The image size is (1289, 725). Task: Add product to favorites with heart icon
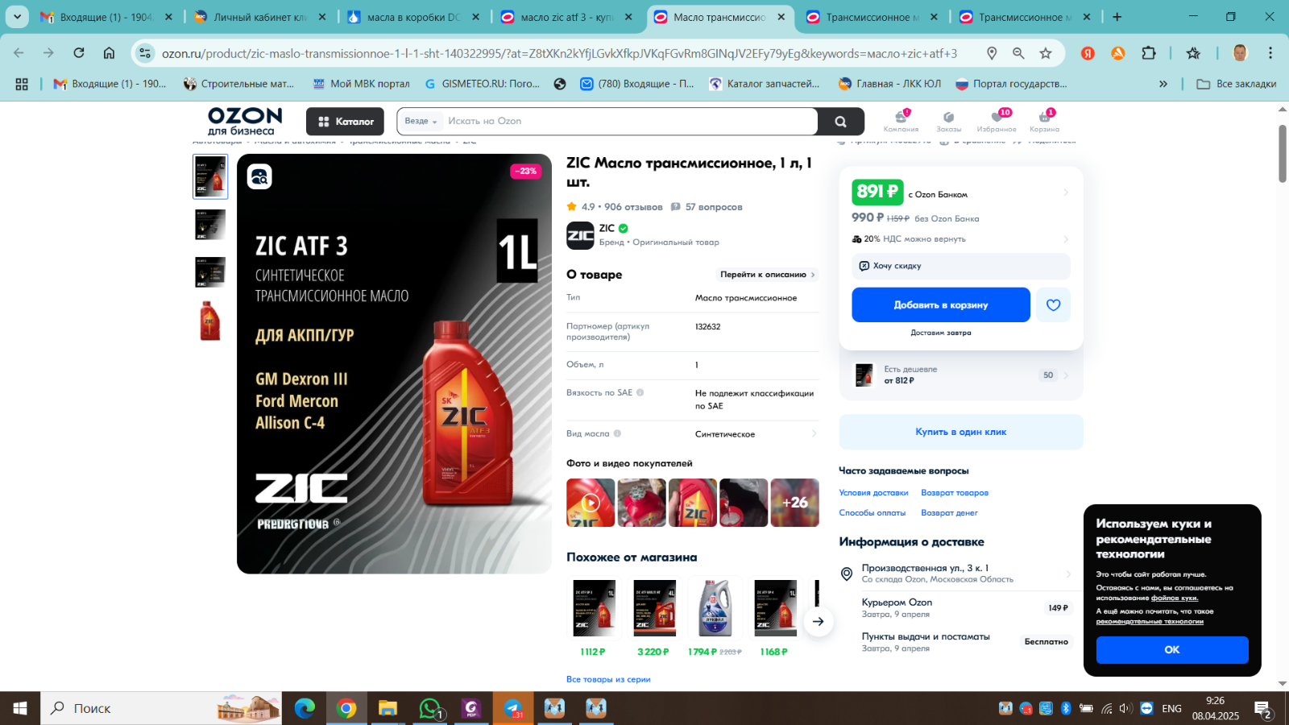coord(1053,305)
